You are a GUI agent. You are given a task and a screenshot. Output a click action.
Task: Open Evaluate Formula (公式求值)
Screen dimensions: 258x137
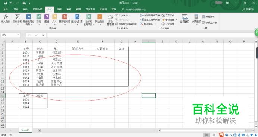point(168,24)
